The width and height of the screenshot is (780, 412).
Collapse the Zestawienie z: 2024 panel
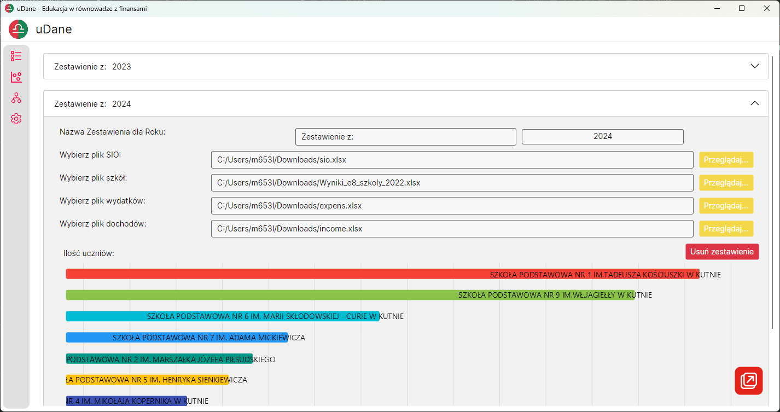755,103
